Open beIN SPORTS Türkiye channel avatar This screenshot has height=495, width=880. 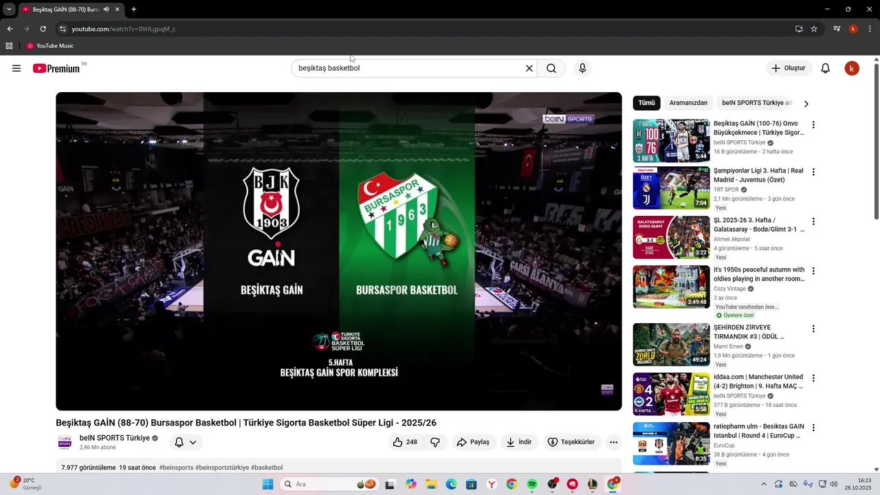[65, 442]
